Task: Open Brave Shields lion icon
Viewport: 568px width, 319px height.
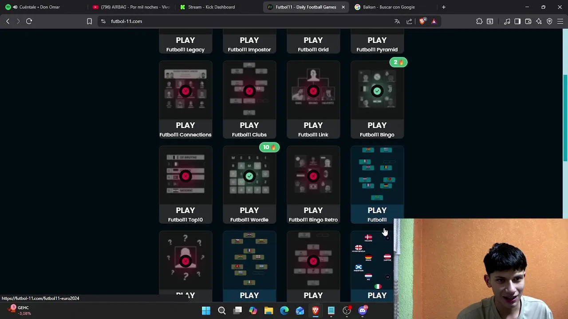Action: [x=422, y=21]
